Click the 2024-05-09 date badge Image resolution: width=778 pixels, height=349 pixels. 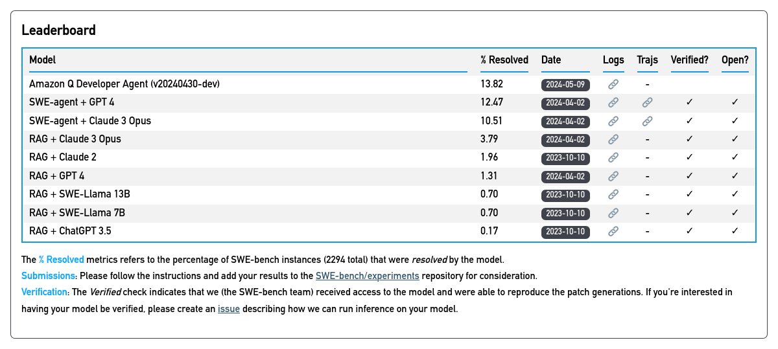click(565, 84)
